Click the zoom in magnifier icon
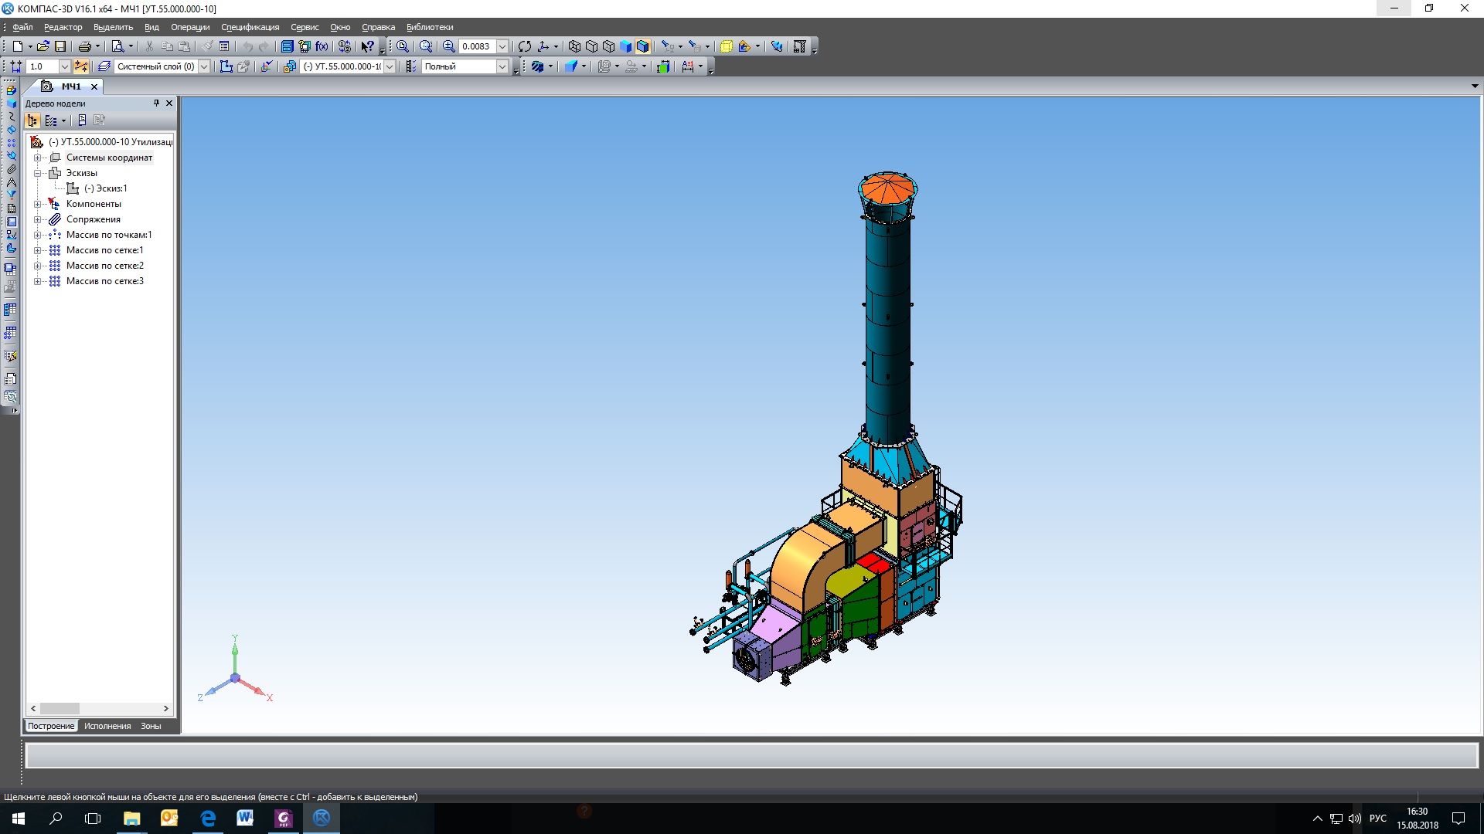1484x834 pixels. tap(448, 46)
